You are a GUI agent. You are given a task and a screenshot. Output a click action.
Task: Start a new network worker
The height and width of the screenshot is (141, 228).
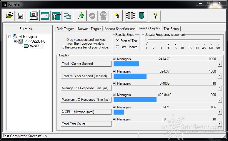(x=56, y=16)
